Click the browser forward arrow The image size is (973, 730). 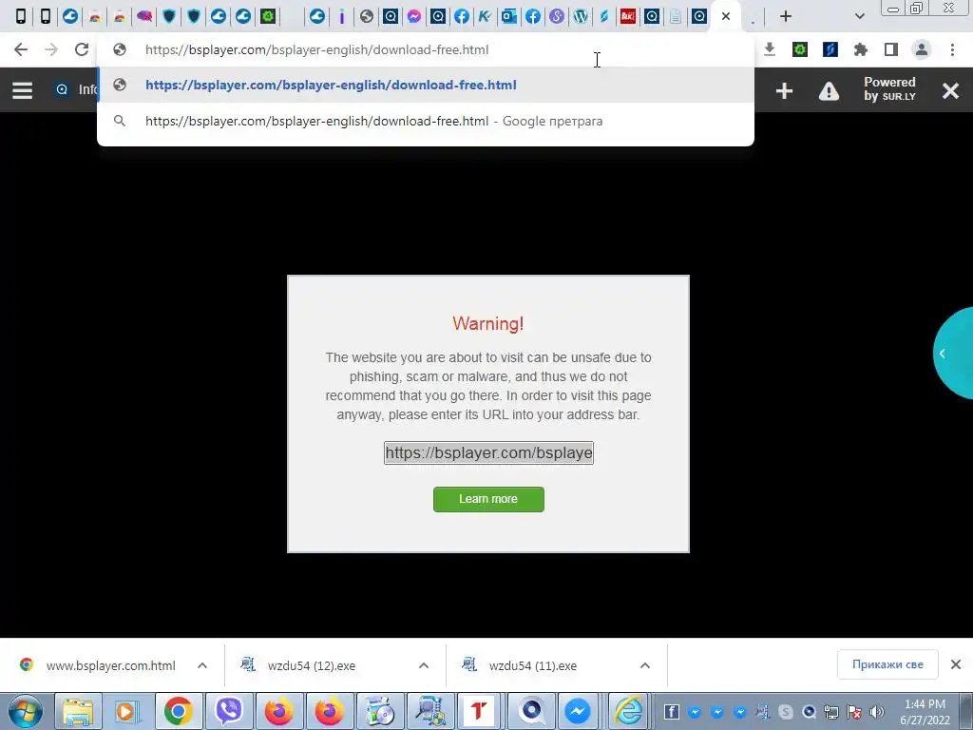click(51, 49)
